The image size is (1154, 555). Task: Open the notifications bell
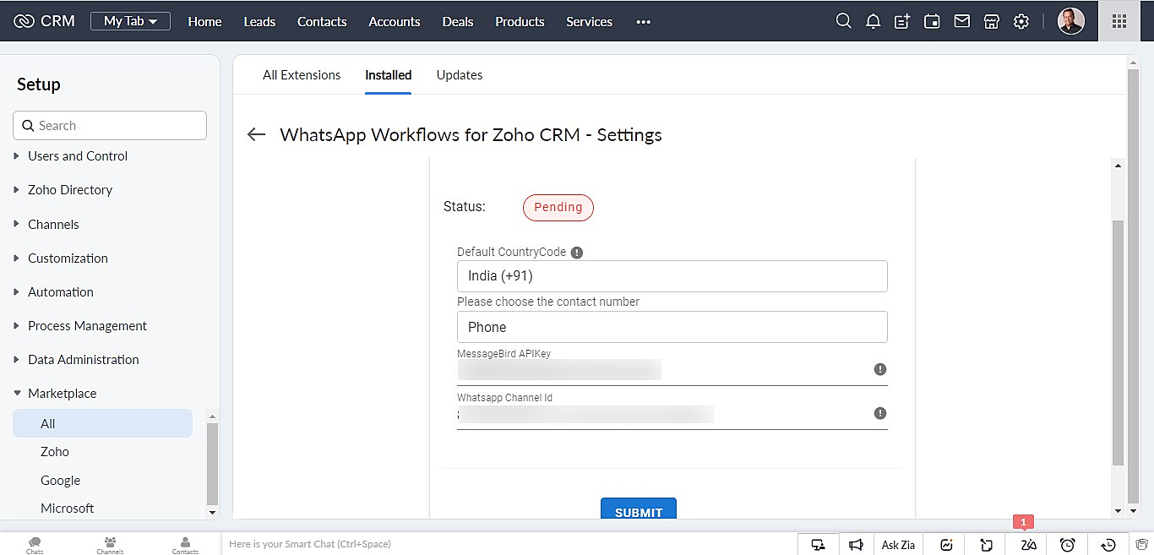(x=873, y=21)
